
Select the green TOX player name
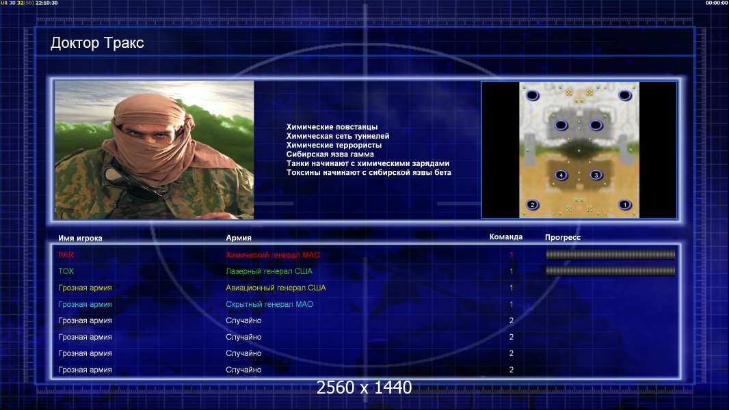(66, 271)
